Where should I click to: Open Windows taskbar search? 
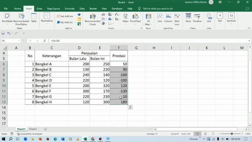coord(11,139)
